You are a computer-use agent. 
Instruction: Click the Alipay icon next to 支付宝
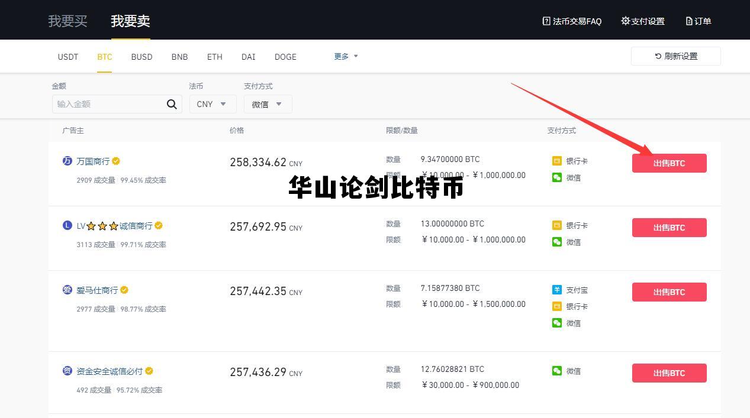pyautogui.click(x=556, y=290)
